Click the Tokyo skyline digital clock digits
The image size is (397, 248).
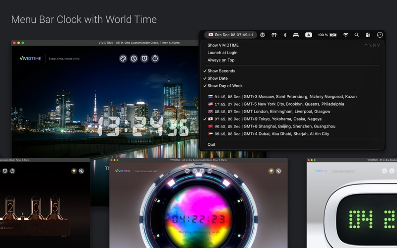click(143, 127)
